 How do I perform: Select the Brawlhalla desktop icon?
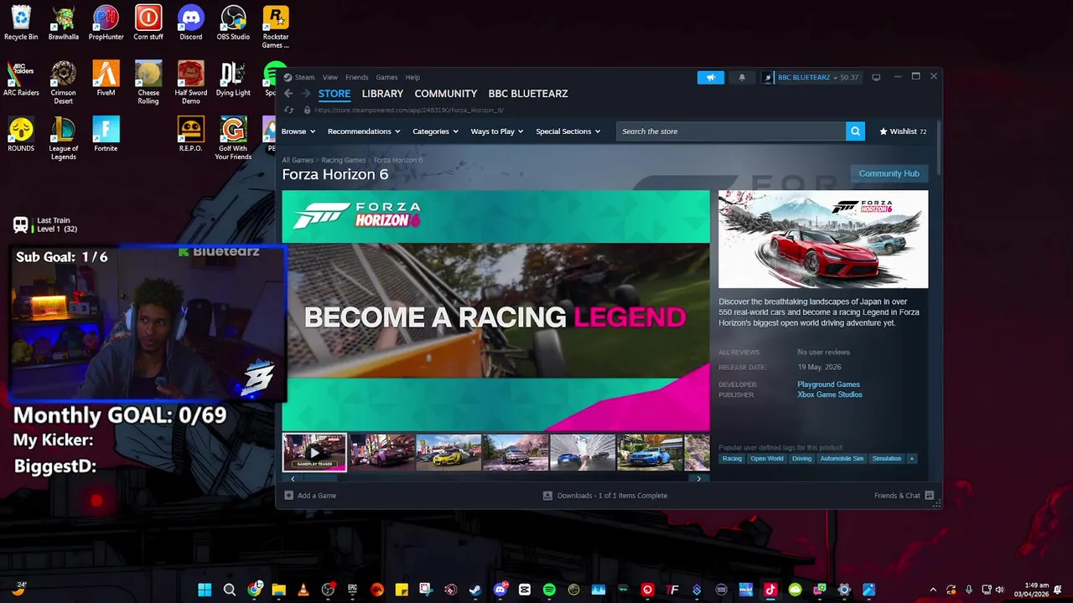pos(64,23)
